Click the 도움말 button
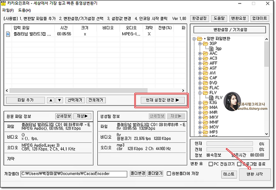This screenshot has height=190, width=276. [219, 18]
